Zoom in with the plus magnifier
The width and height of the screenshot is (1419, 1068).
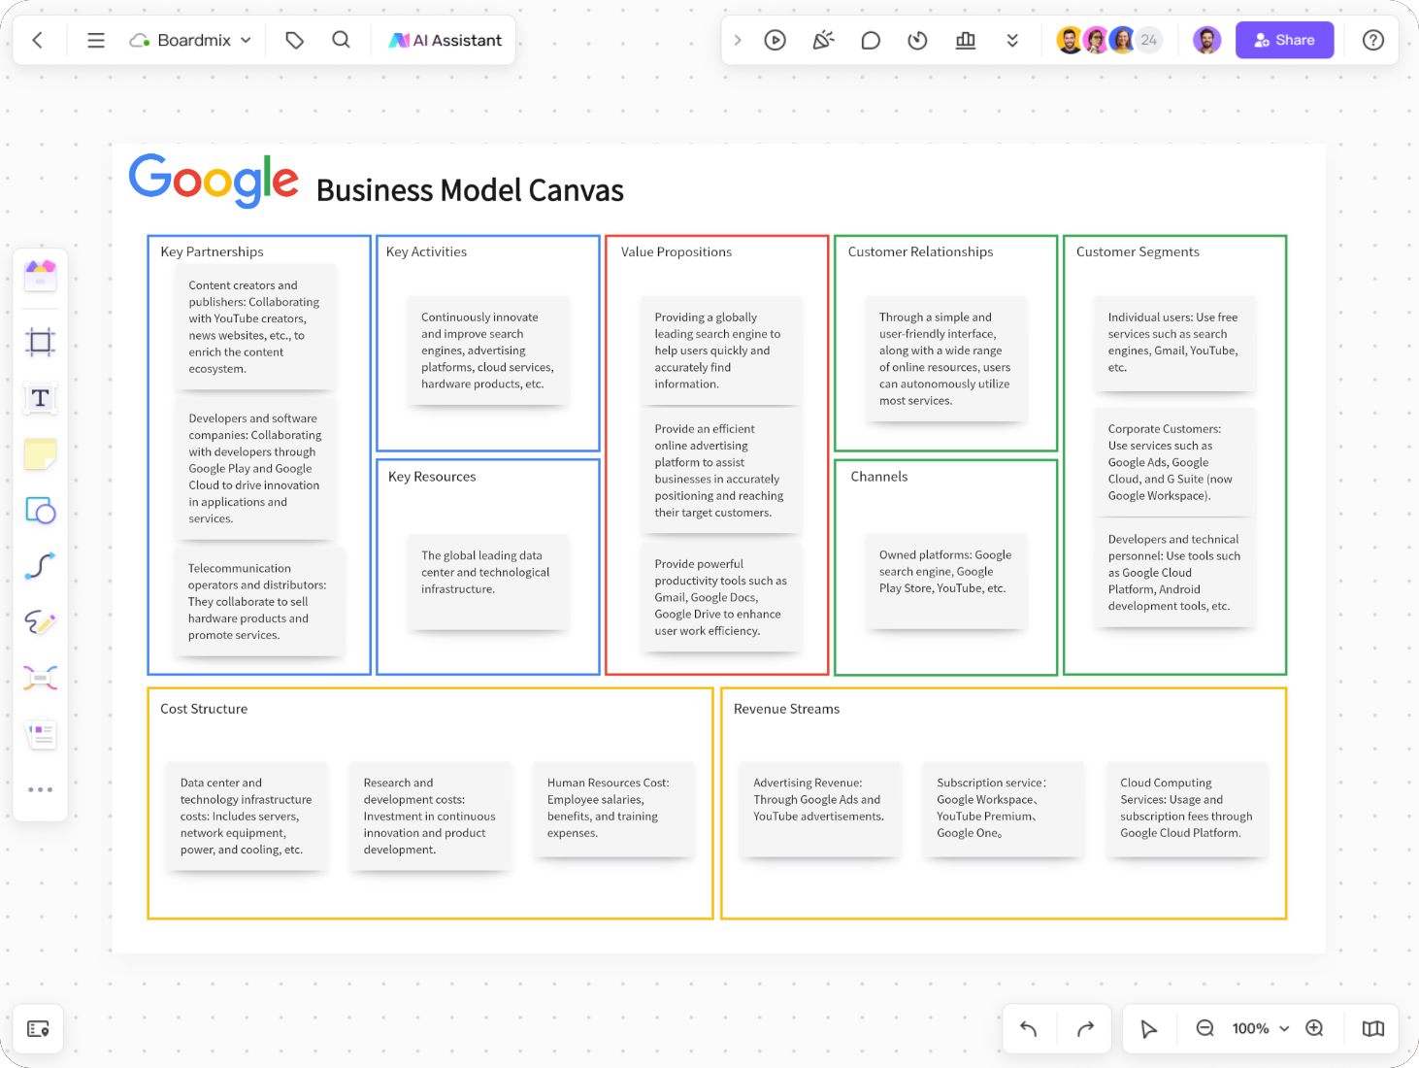pos(1315,1028)
